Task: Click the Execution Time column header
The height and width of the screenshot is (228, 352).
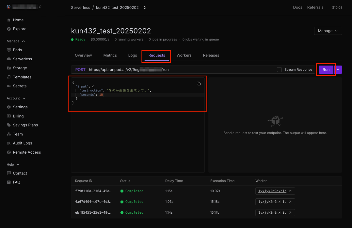Action: pyautogui.click(x=222, y=181)
